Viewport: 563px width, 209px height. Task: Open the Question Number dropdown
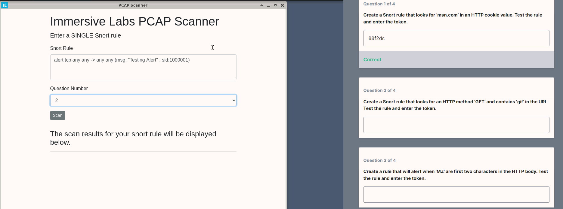143,100
